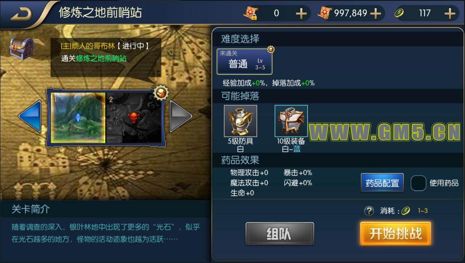
Task: Click the back arrow icon
Action: (x=21, y=14)
